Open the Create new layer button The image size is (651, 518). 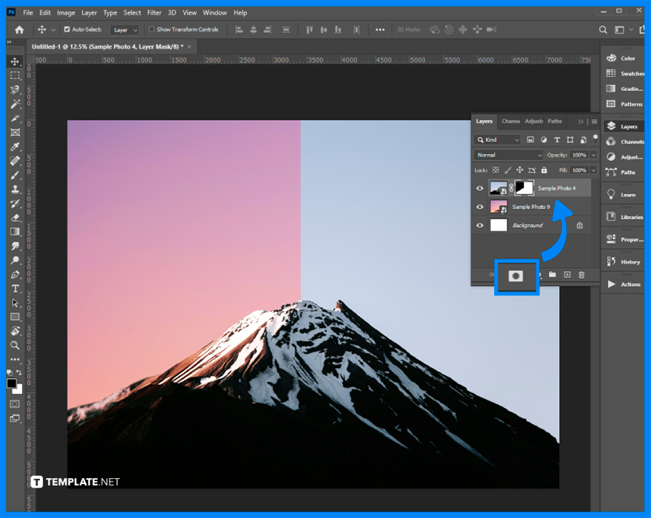567,274
